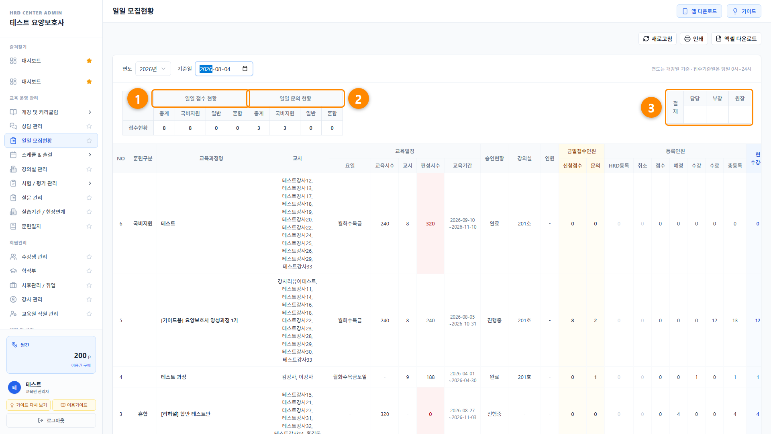Click the 앱 다운로드 button
771x434 pixels.
(699, 11)
